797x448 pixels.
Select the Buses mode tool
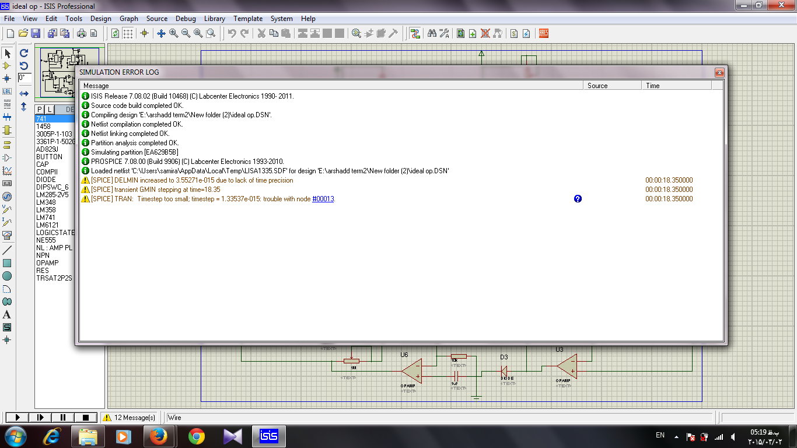click(x=8, y=117)
